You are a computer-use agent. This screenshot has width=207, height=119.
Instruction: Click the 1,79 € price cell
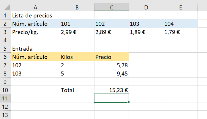click(181, 32)
